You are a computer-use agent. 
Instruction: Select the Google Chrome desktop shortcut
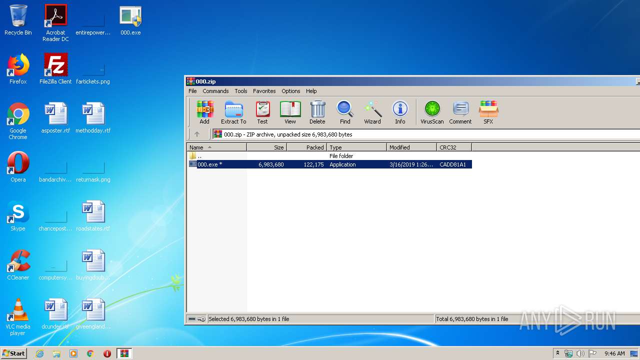pos(18,121)
